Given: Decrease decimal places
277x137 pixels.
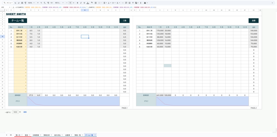Looking at the screenshot, I should (45, 3).
